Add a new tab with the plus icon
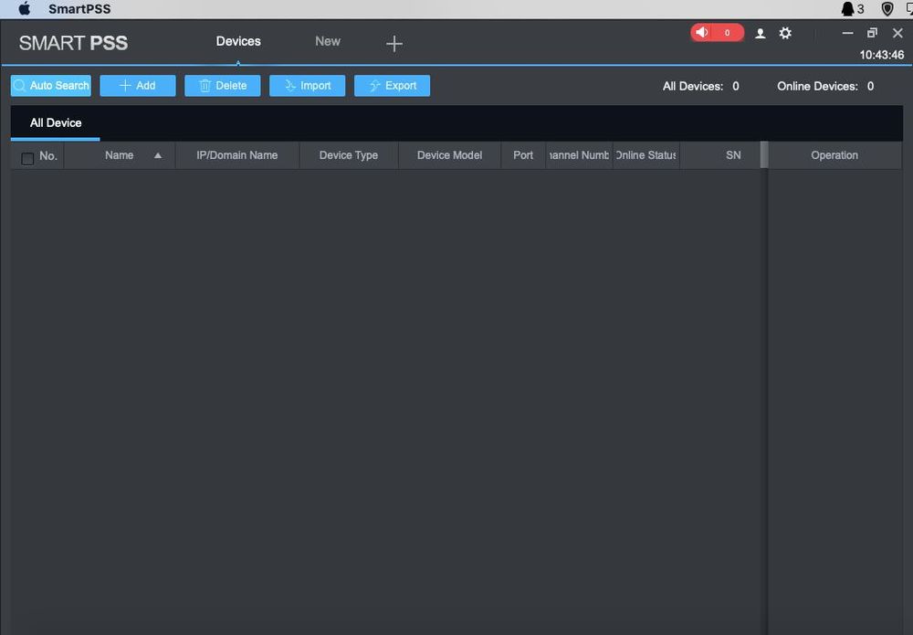 click(x=394, y=44)
